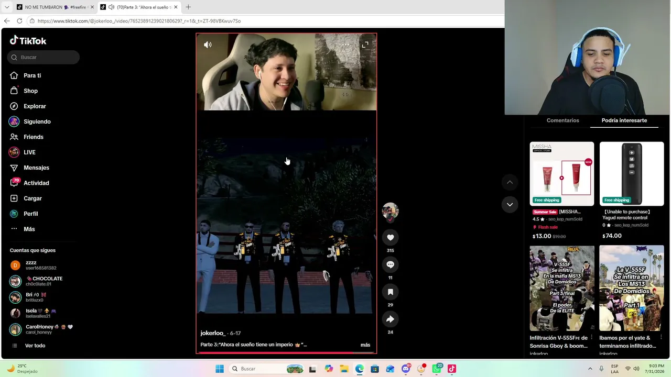
Task: Share the video with the arrow icon
Action: tap(390, 319)
